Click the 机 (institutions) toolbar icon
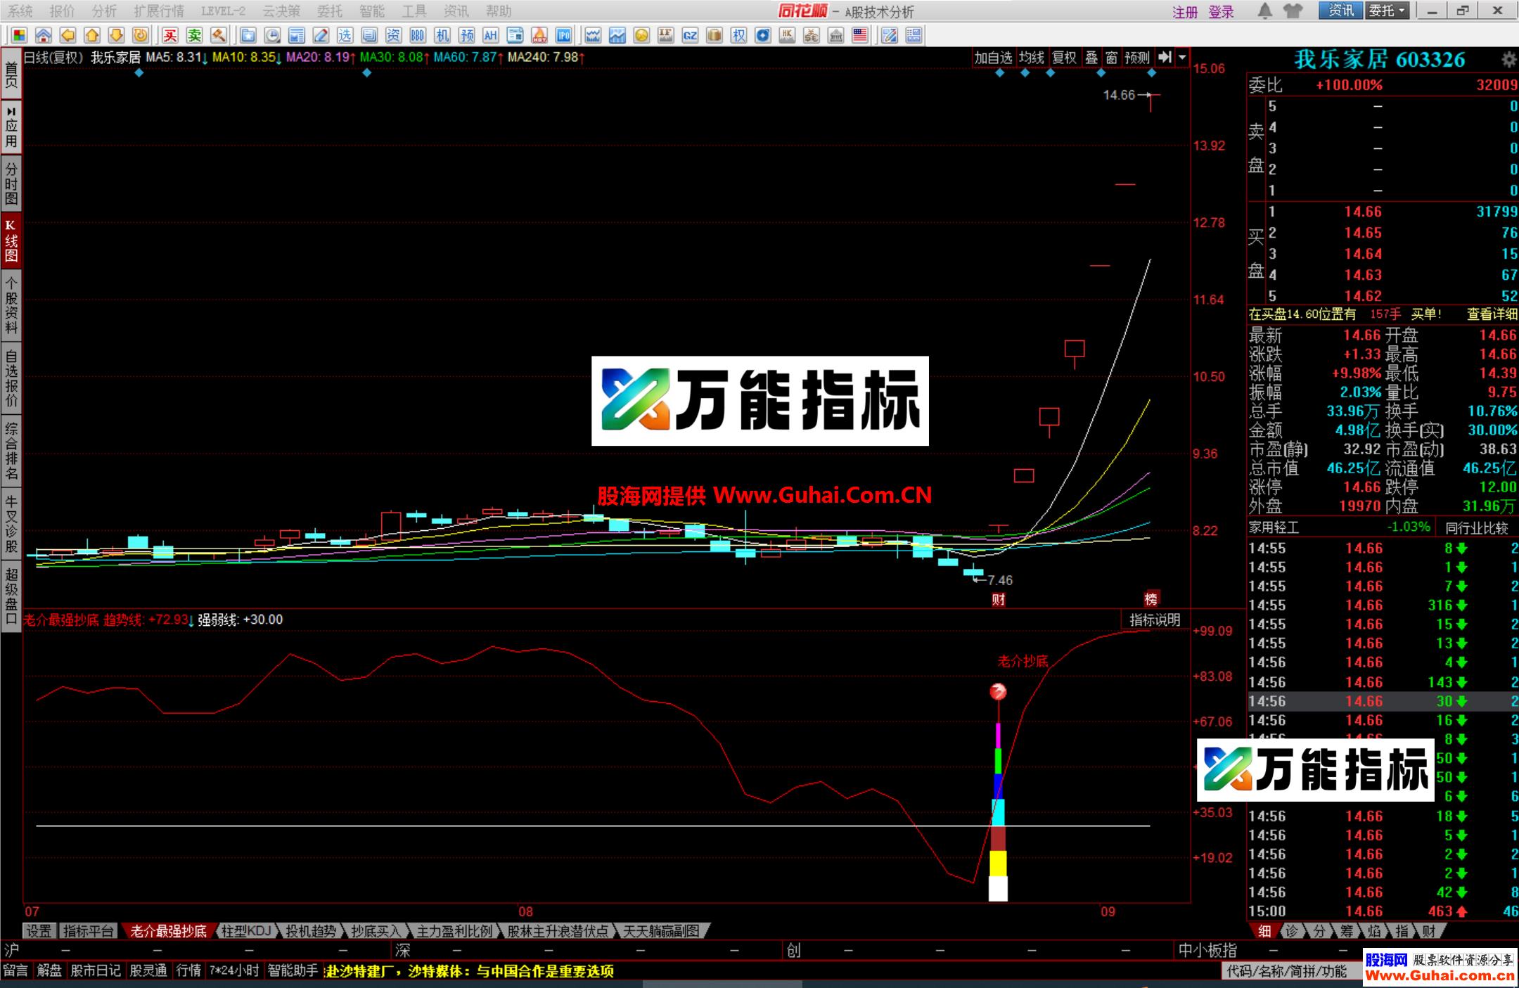The height and width of the screenshot is (988, 1519). coord(442,33)
